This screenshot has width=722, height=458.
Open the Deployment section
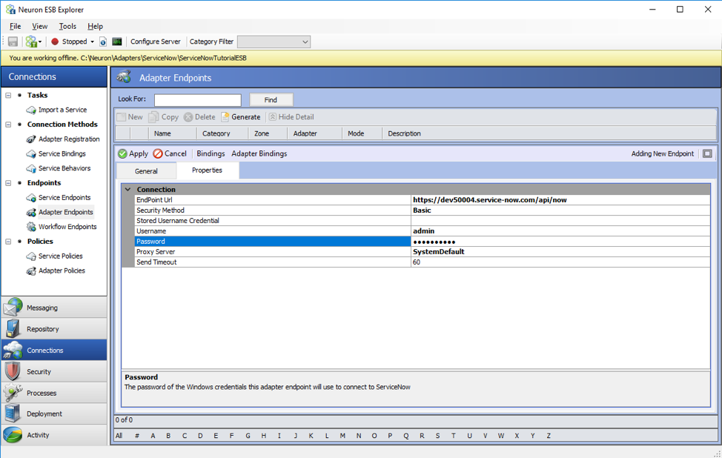(54, 414)
